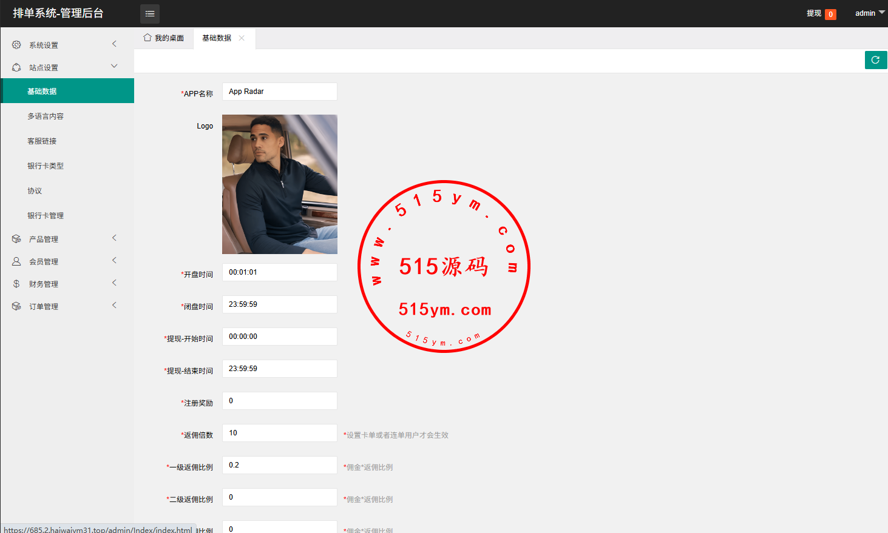Image resolution: width=888 pixels, height=533 pixels.
Task: Click the green refresh icon button
Action: [x=875, y=60]
